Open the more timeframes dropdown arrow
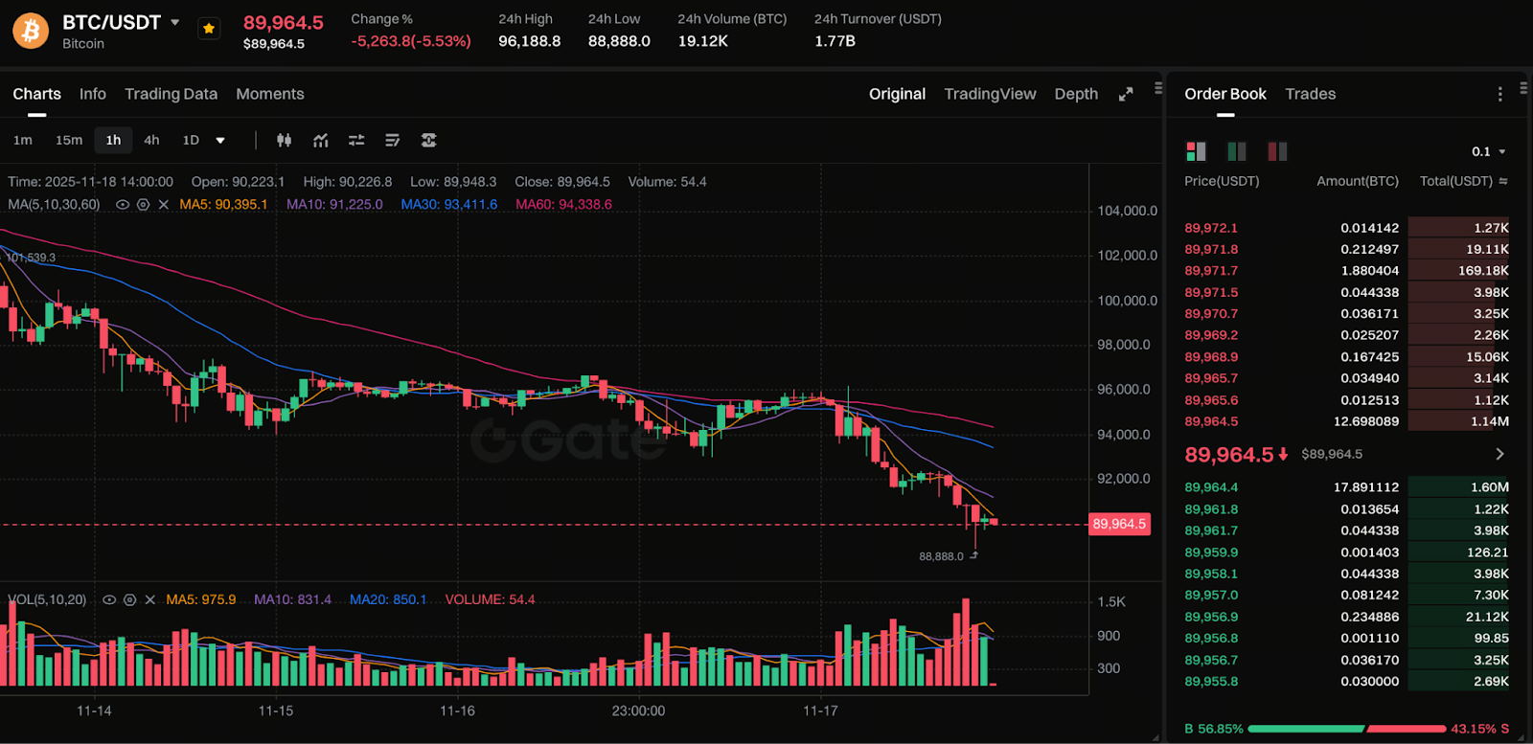Screen dimensions: 1533x744 [220, 141]
